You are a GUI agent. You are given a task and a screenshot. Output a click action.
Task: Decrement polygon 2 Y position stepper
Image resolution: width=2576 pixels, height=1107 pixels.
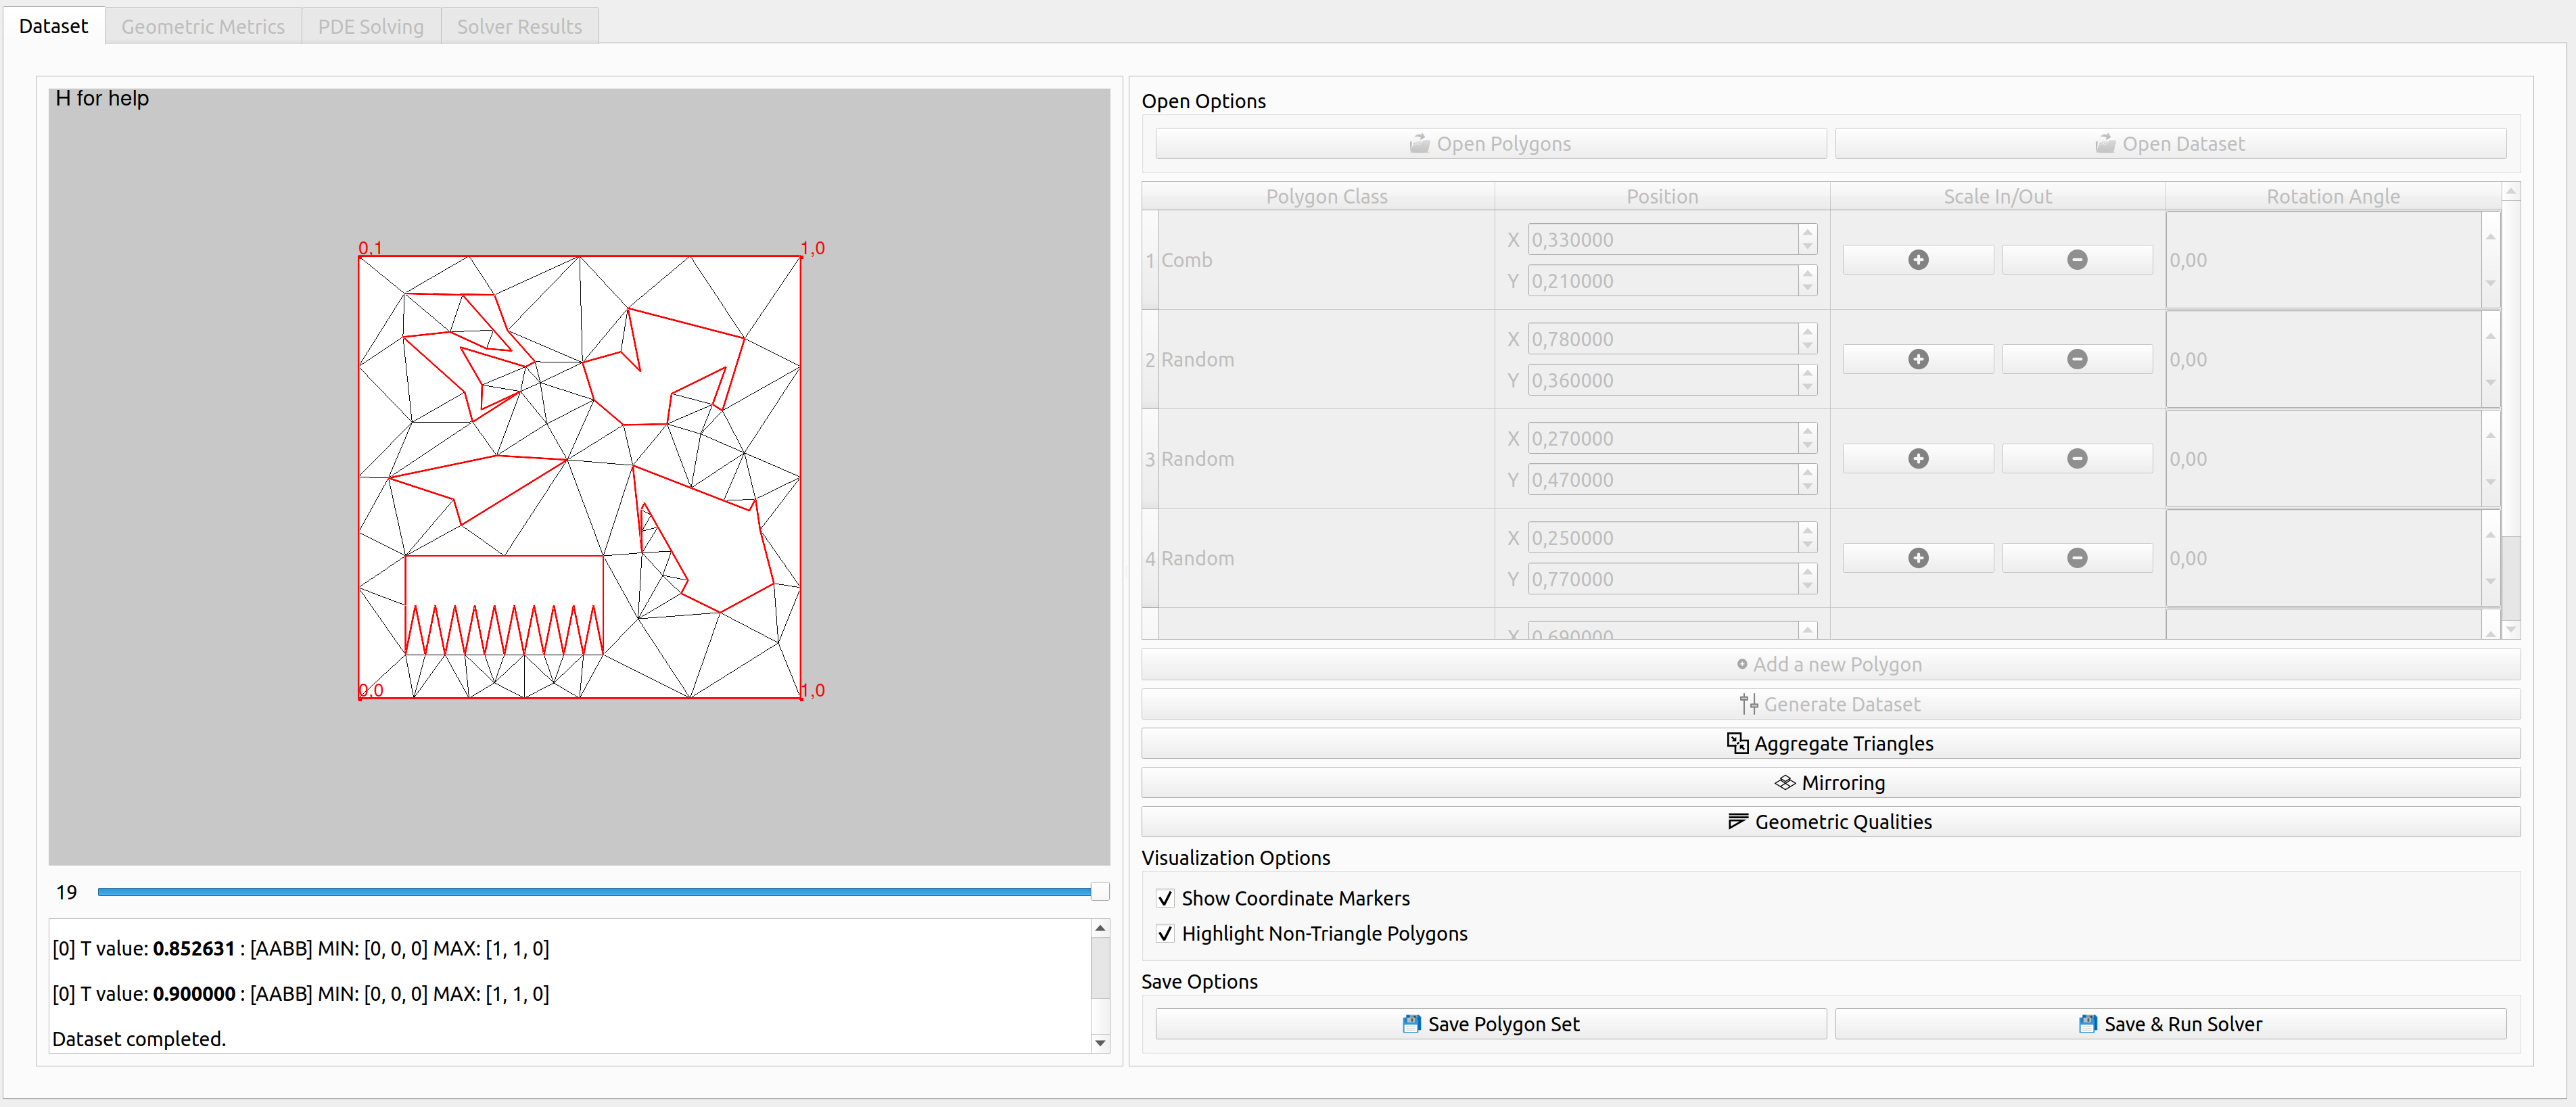[x=1807, y=388]
